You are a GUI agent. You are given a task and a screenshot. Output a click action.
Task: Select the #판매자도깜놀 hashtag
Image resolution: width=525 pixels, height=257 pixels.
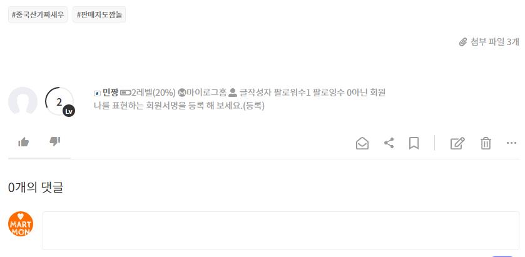coord(99,14)
